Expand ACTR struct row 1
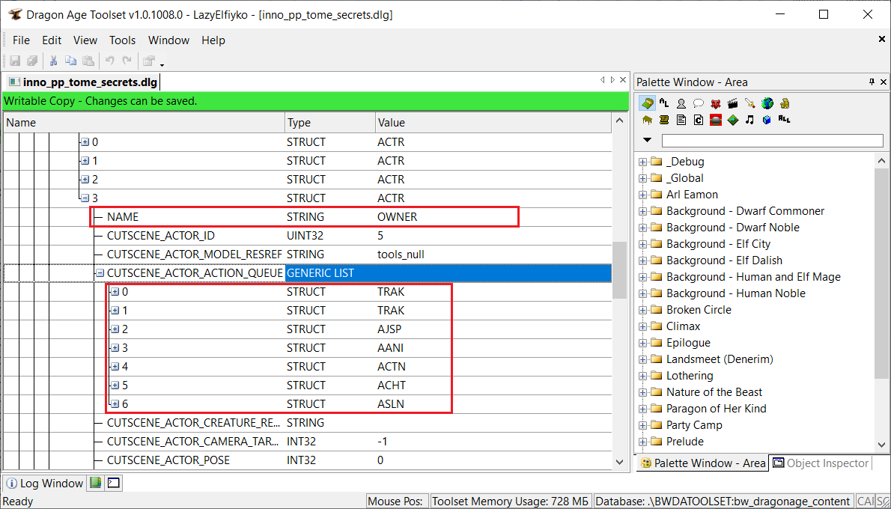891x509 pixels. pyautogui.click(x=85, y=161)
